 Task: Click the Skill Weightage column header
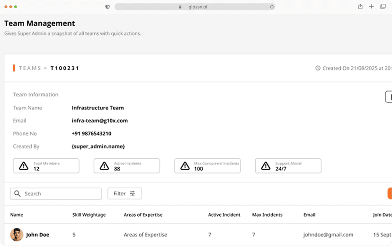[x=89, y=215]
